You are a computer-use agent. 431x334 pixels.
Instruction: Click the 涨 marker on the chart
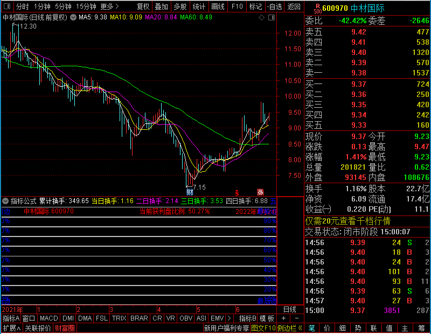(260, 192)
